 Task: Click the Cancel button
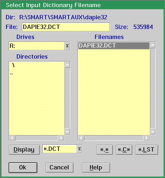pyautogui.click(x=60, y=168)
